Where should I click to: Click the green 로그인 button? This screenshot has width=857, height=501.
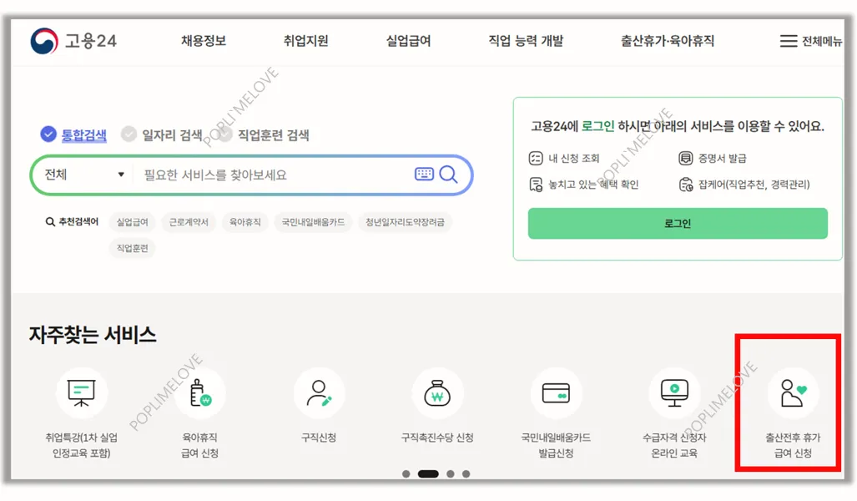click(678, 223)
